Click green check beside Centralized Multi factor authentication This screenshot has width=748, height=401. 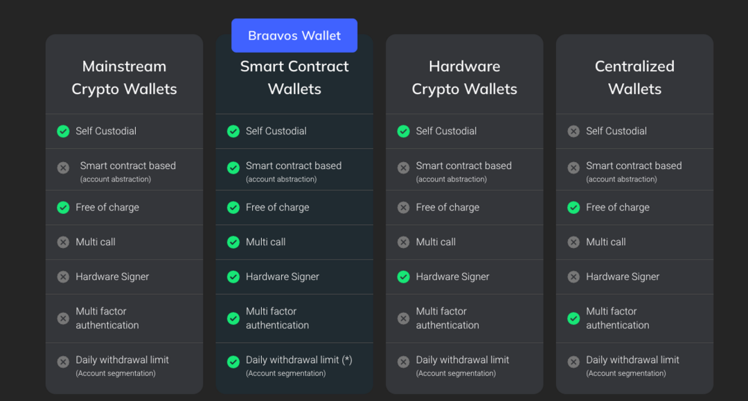pyautogui.click(x=573, y=318)
